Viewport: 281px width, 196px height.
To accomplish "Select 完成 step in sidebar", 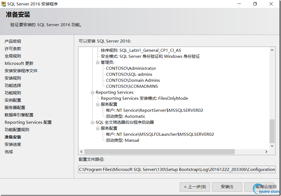I will [9, 152].
